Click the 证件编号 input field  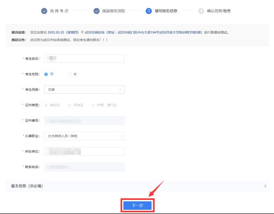click(84, 121)
